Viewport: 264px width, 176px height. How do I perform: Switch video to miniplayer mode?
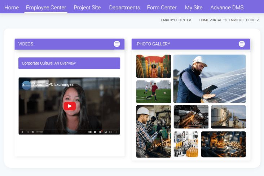pyautogui.click(x=105, y=132)
